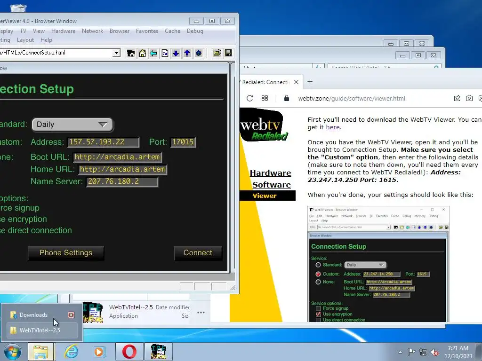Screen dimensions: 482x361
Task: Launch Internet Explorer from taskbar
Action: [71, 352]
